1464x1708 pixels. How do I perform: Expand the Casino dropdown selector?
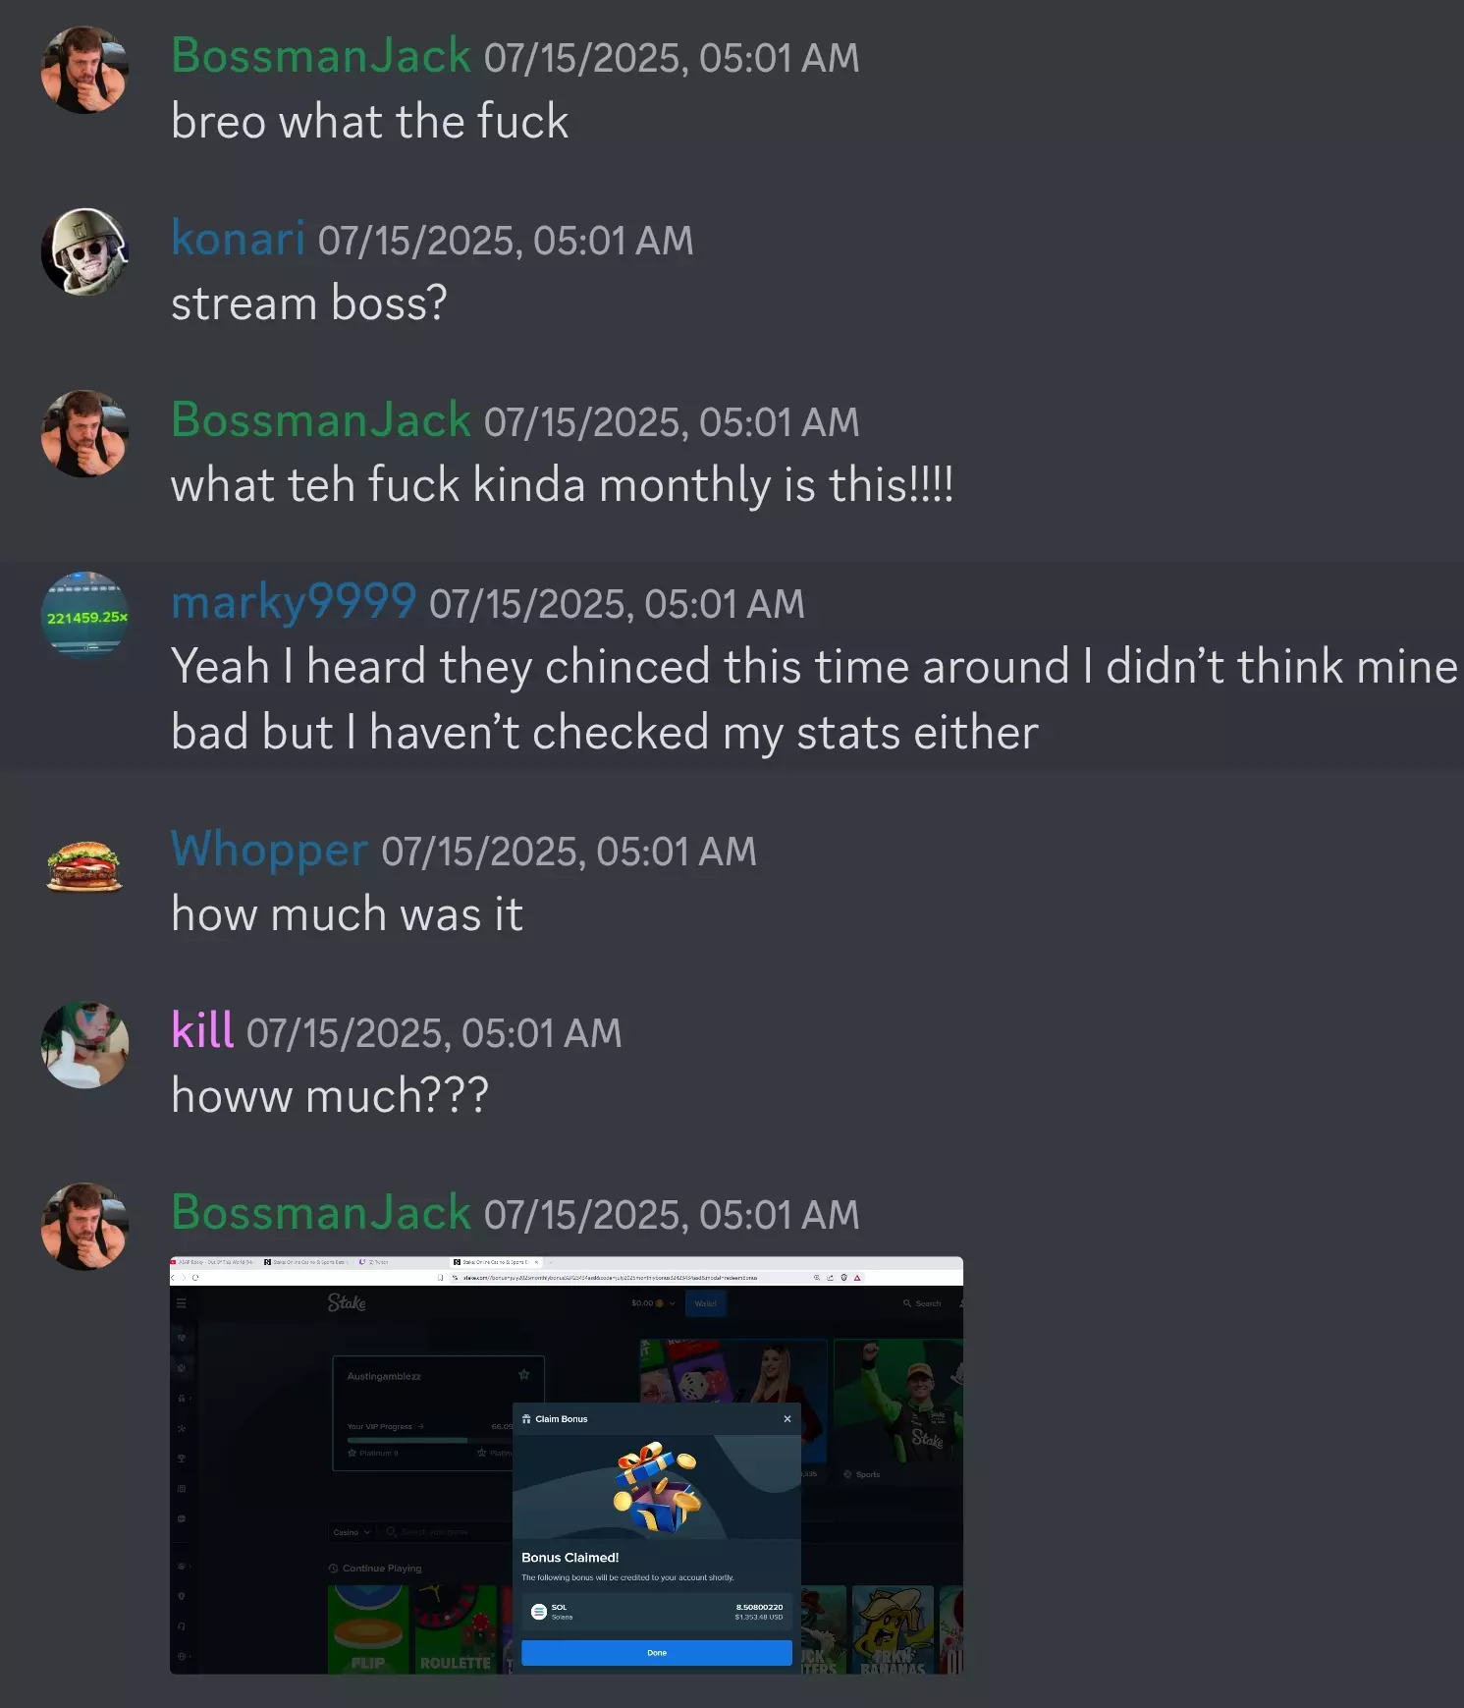pos(352,1532)
